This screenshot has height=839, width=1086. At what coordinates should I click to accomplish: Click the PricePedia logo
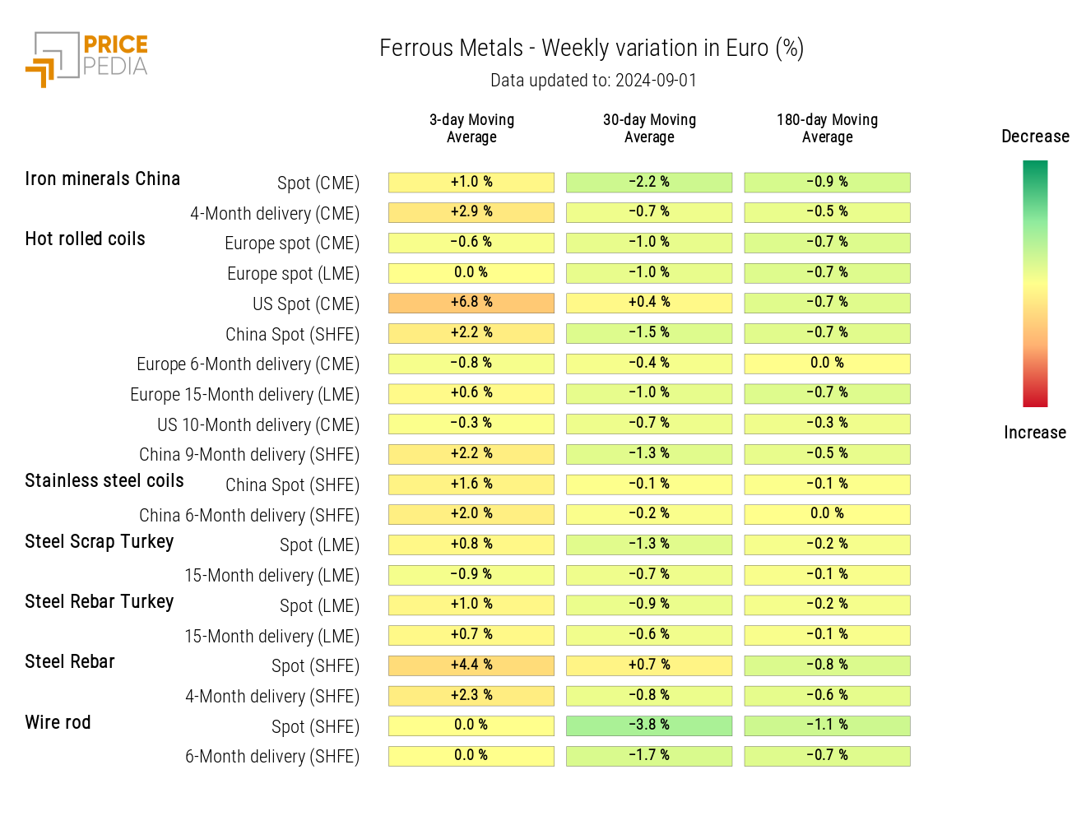(86, 58)
